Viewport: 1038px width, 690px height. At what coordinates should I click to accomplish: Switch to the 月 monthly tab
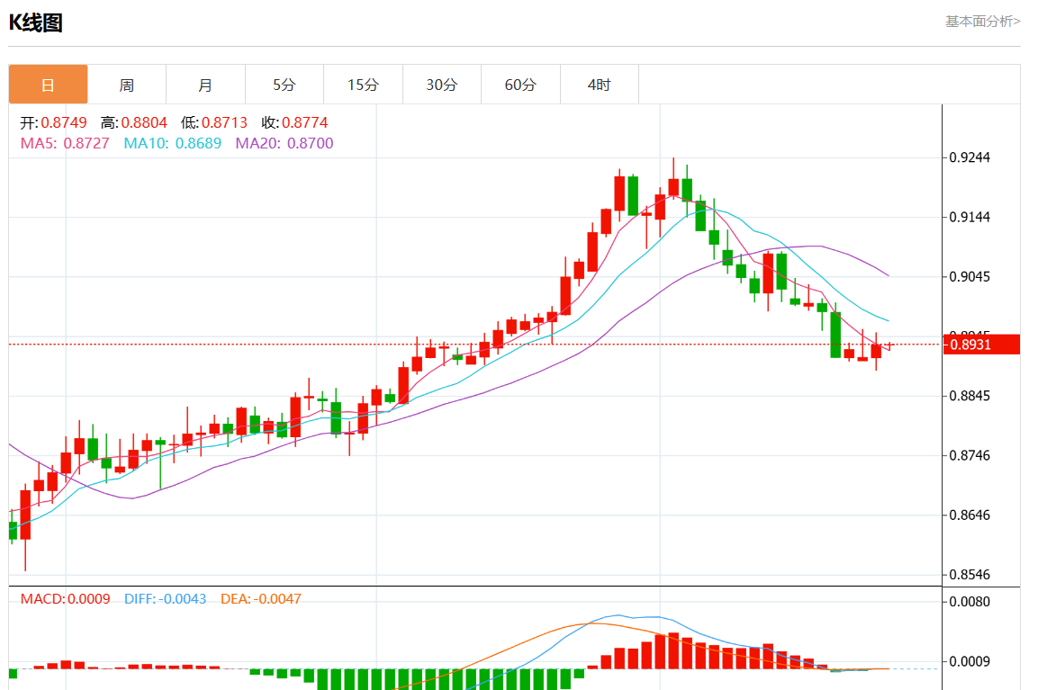point(205,85)
